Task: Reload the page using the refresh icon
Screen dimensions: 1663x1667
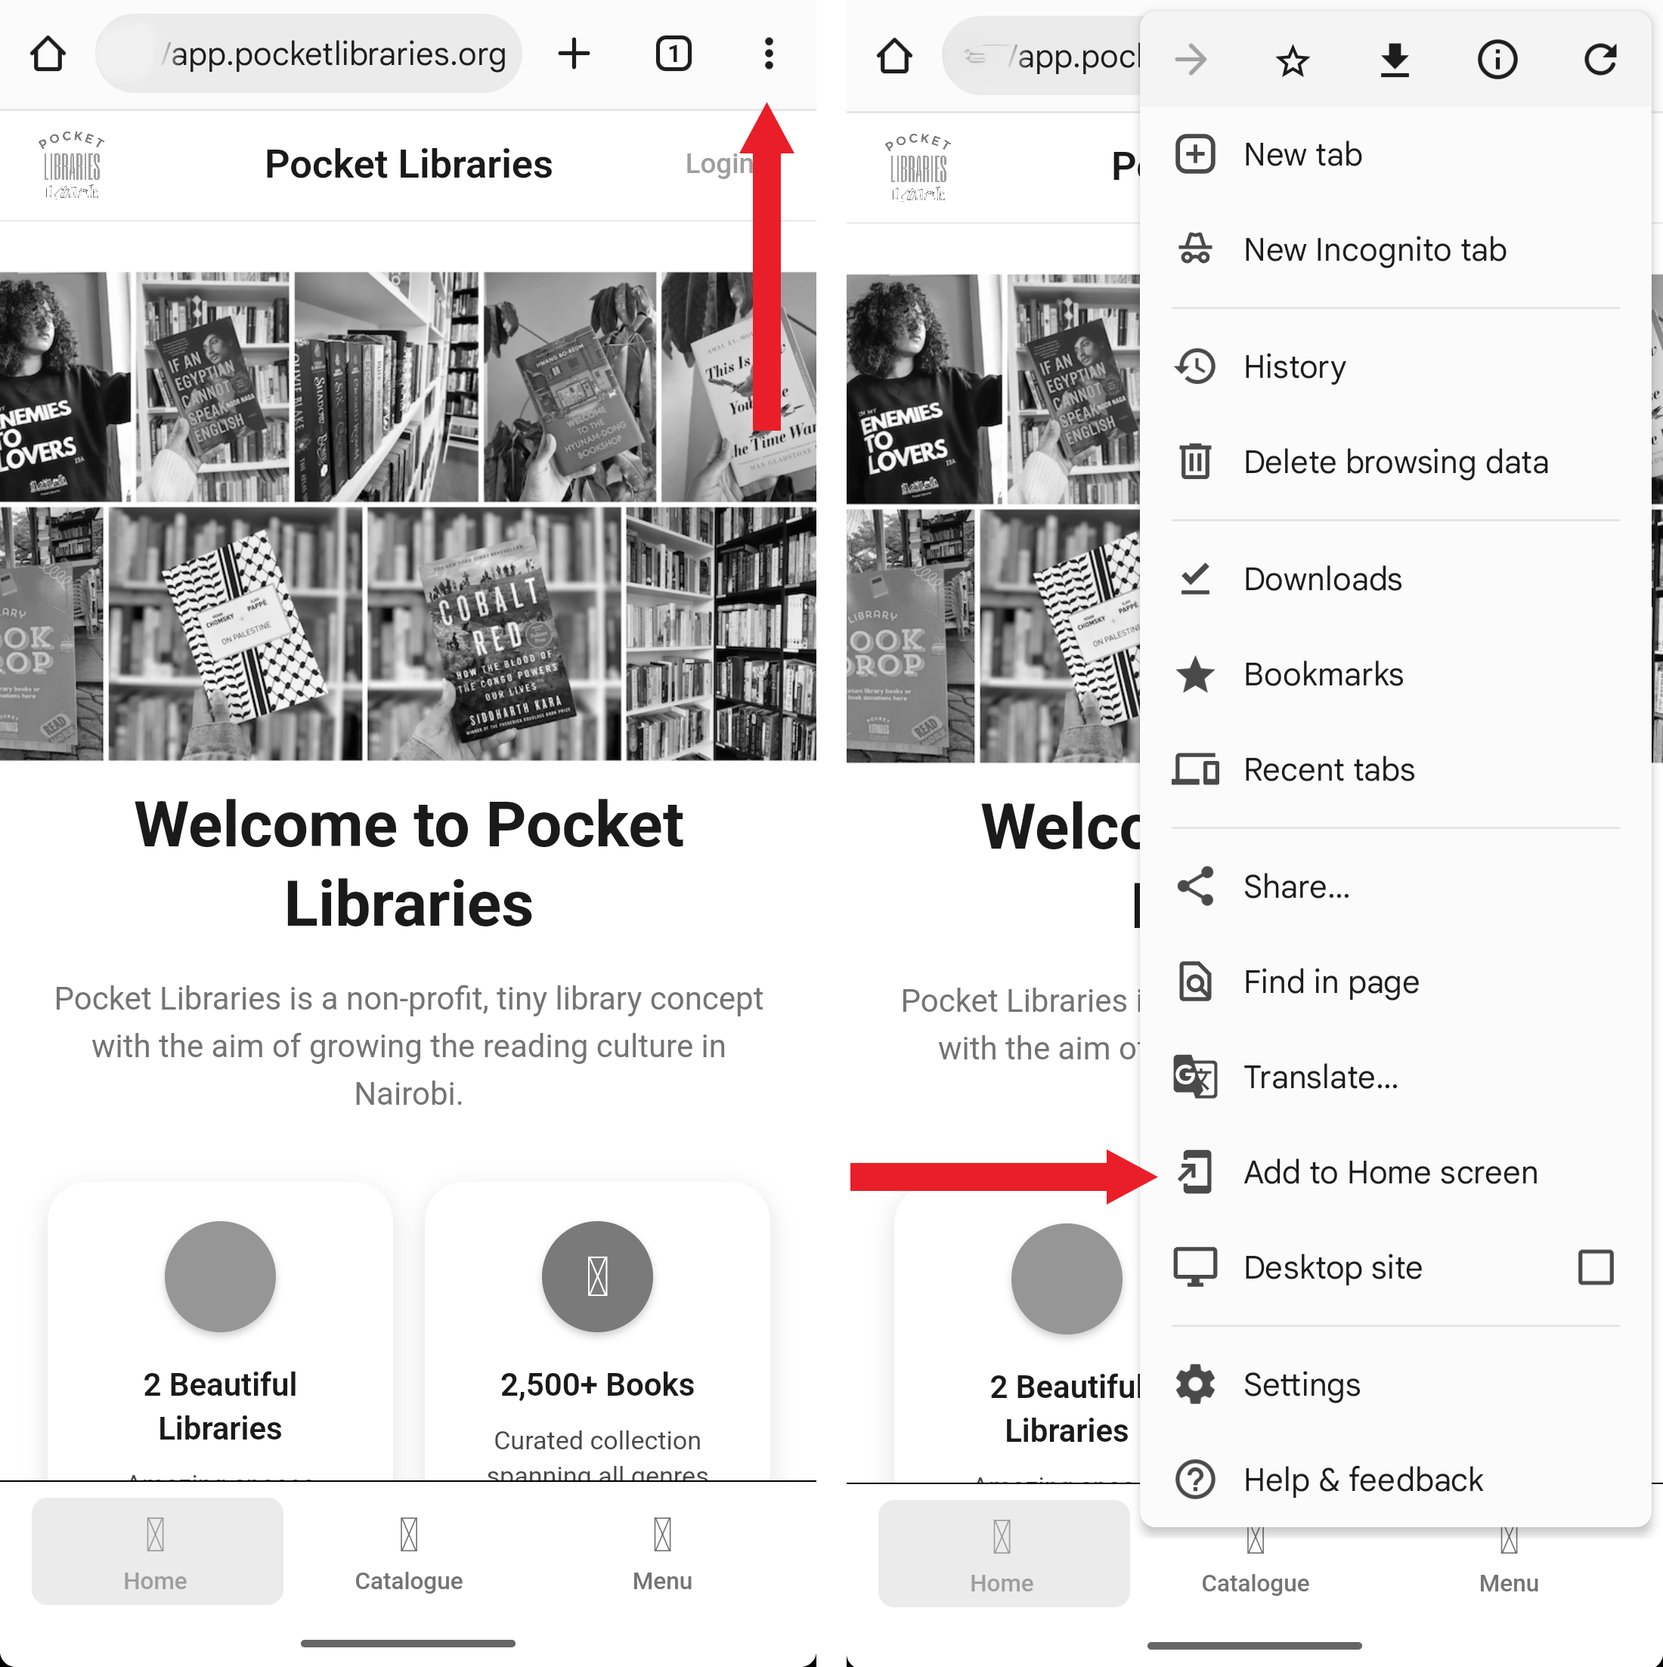Action: tap(1600, 60)
